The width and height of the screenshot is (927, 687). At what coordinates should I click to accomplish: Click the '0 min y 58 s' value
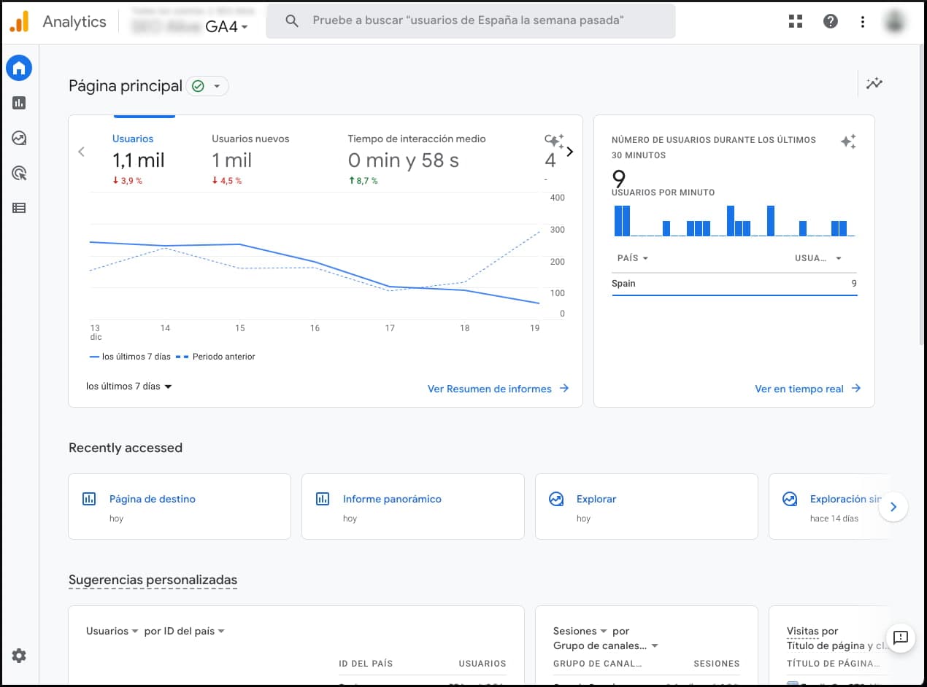pos(404,160)
